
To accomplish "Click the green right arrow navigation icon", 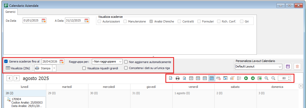I will tap(253, 78).
